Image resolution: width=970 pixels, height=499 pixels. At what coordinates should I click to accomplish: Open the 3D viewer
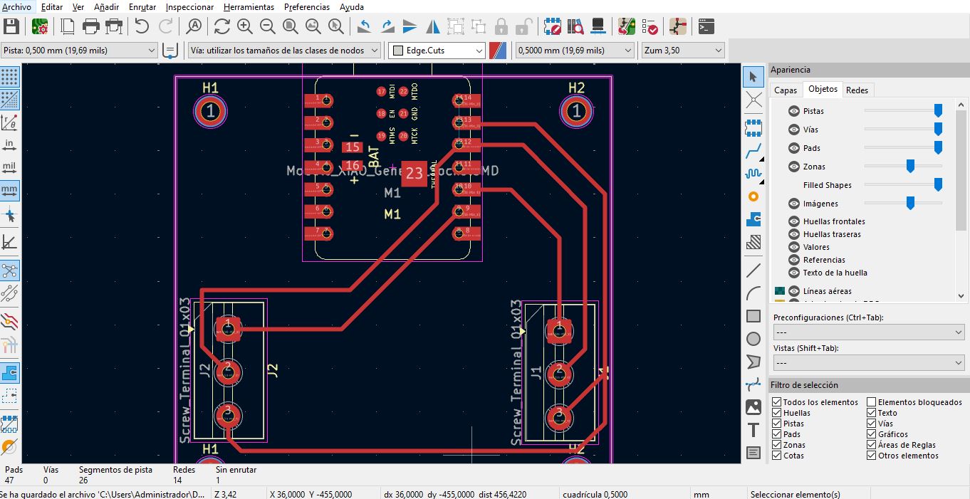click(x=598, y=26)
